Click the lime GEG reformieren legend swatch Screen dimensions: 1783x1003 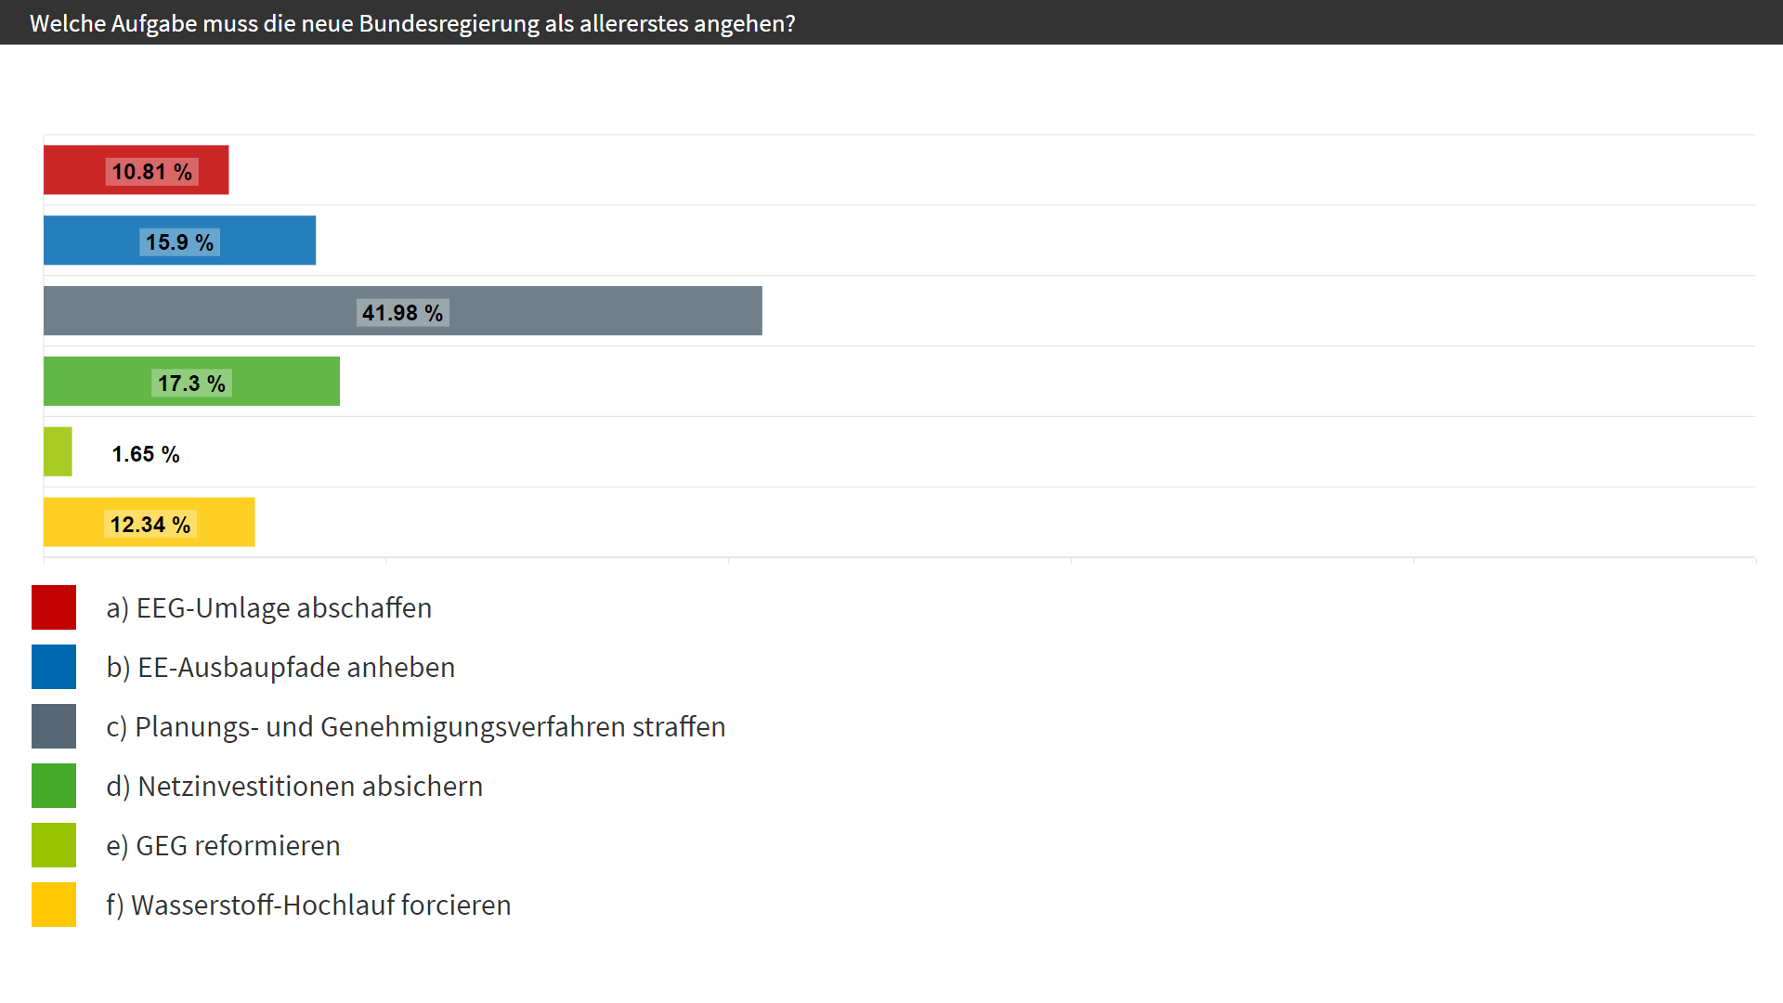54,845
